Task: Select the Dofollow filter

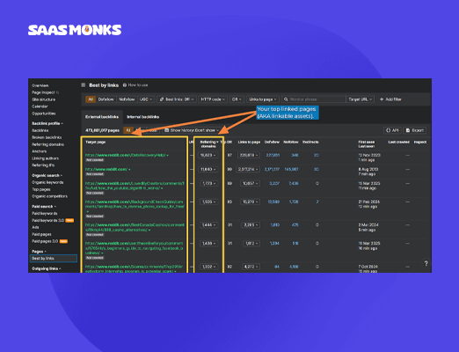Action: tap(106, 99)
